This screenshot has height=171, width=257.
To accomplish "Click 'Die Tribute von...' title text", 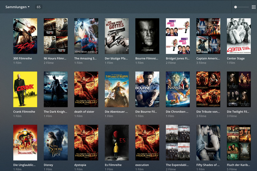I will point(208,112).
